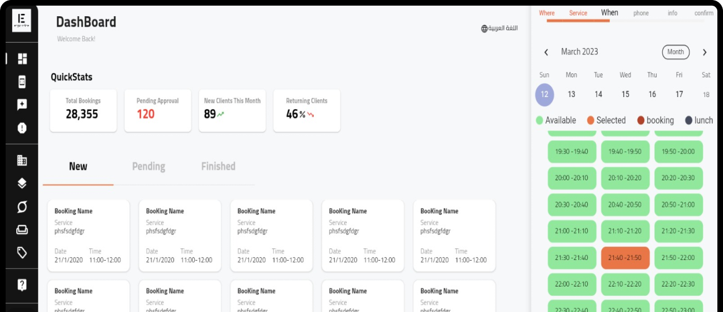Pick the 22:20 - 22:30 time slot
The height and width of the screenshot is (312, 723).
pos(678,284)
